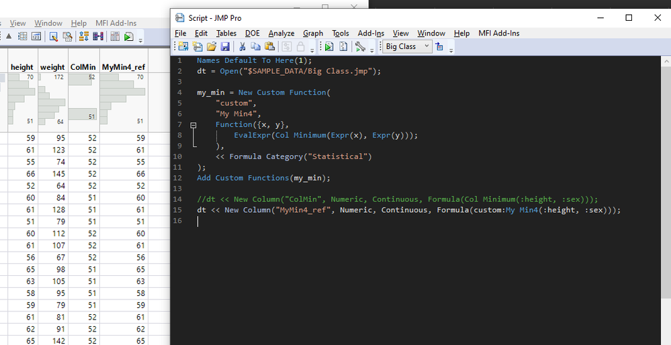Click the magnifier-over-table search icon
Screen dimensions: 671x345
tap(67, 36)
